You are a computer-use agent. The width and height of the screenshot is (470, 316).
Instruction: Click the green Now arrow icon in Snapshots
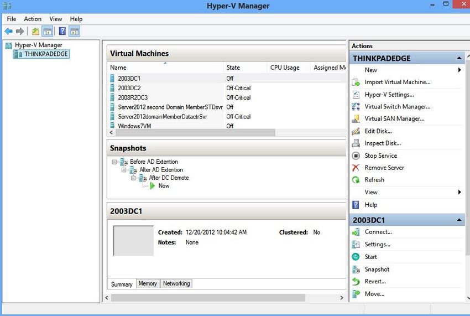152,186
